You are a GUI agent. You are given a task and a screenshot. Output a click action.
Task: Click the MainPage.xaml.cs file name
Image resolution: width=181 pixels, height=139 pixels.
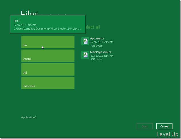(101, 52)
